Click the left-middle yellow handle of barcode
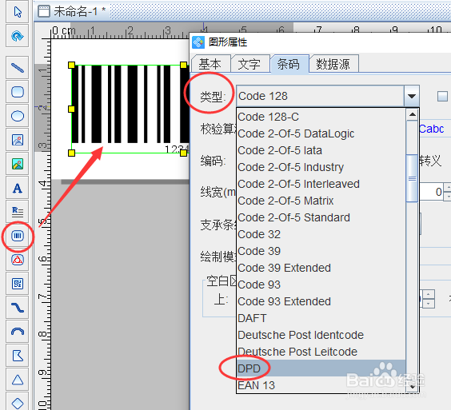 (x=71, y=109)
